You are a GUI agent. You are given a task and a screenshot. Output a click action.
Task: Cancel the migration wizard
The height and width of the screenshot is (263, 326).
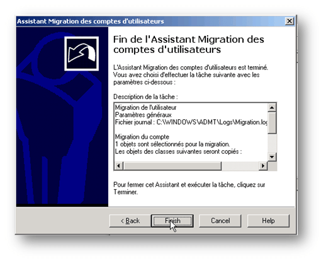click(x=220, y=221)
